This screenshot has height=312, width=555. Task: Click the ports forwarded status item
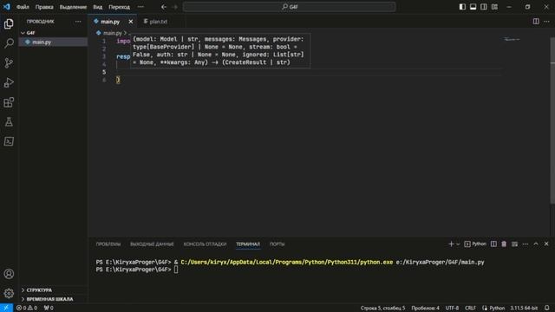tap(49, 308)
